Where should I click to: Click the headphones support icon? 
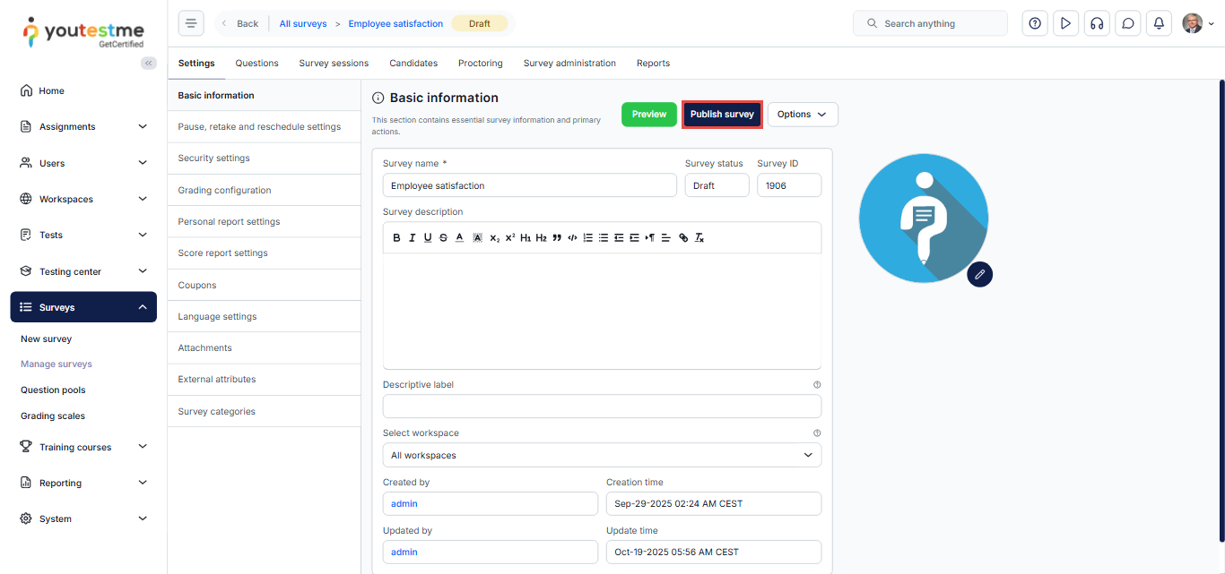[1097, 23]
